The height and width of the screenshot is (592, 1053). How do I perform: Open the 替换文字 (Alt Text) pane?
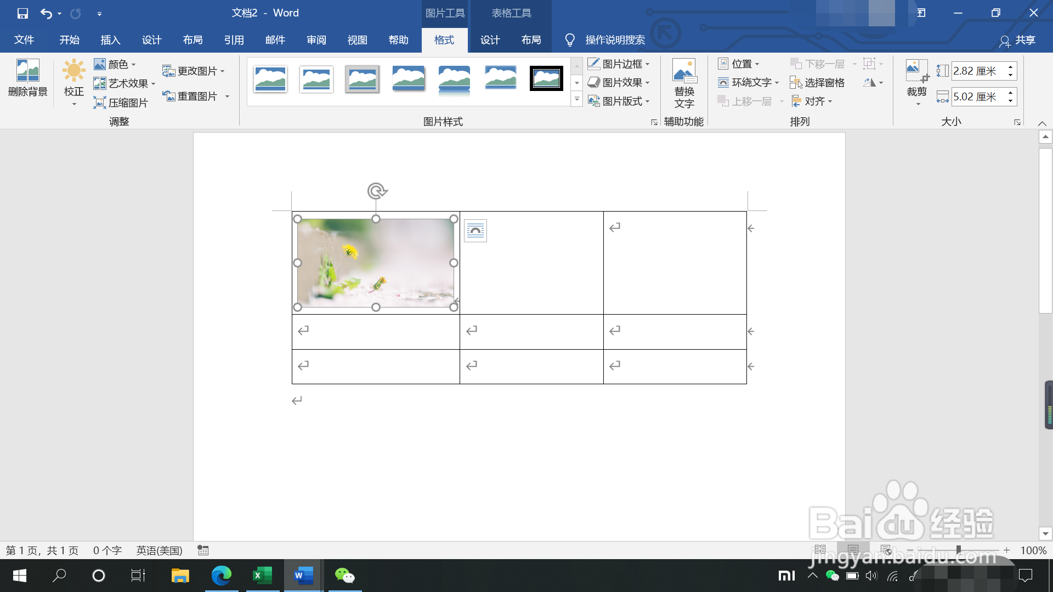(684, 83)
